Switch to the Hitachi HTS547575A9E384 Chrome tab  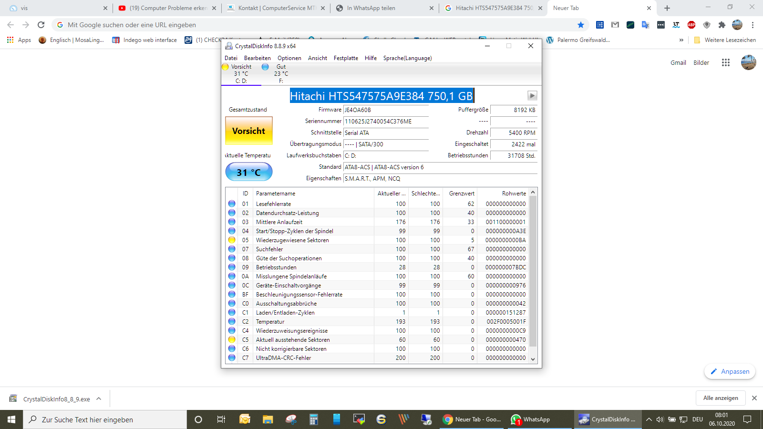[x=493, y=8]
